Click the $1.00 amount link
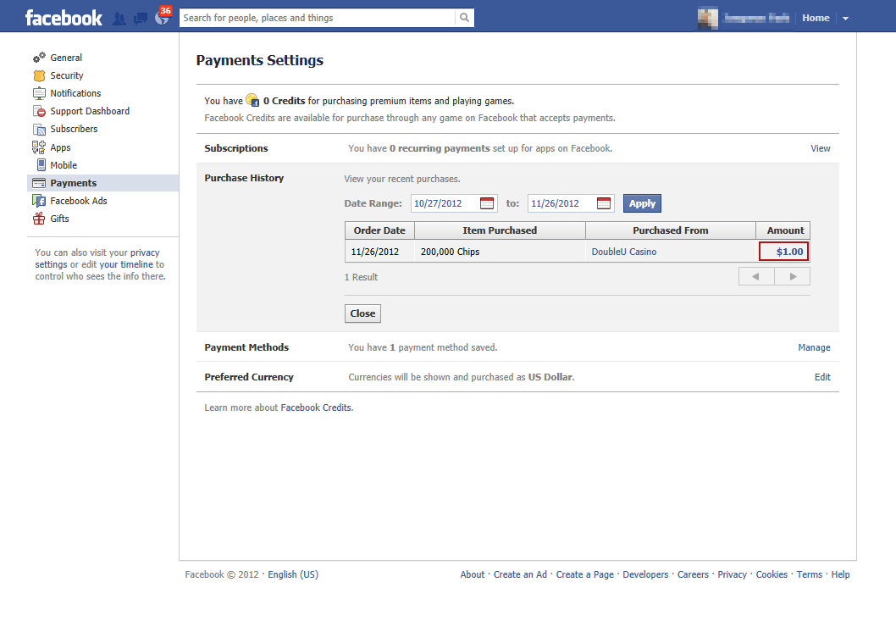The image size is (896, 621). [x=789, y=252]
